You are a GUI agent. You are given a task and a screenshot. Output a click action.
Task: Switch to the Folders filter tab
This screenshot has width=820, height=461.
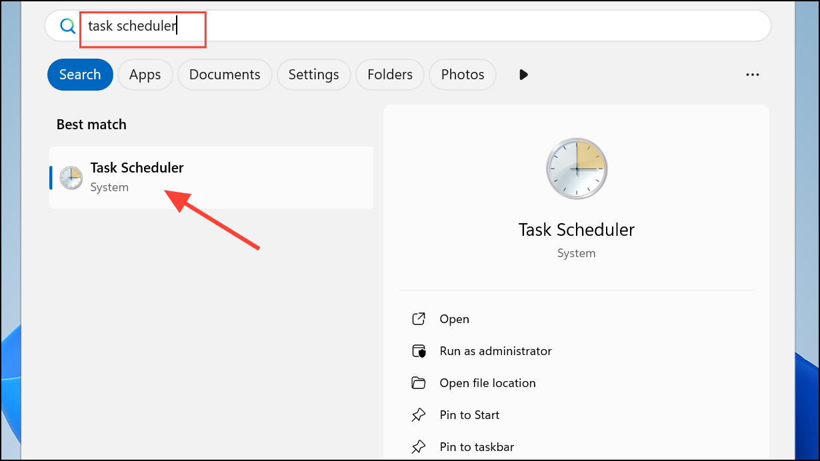(390, 75)
